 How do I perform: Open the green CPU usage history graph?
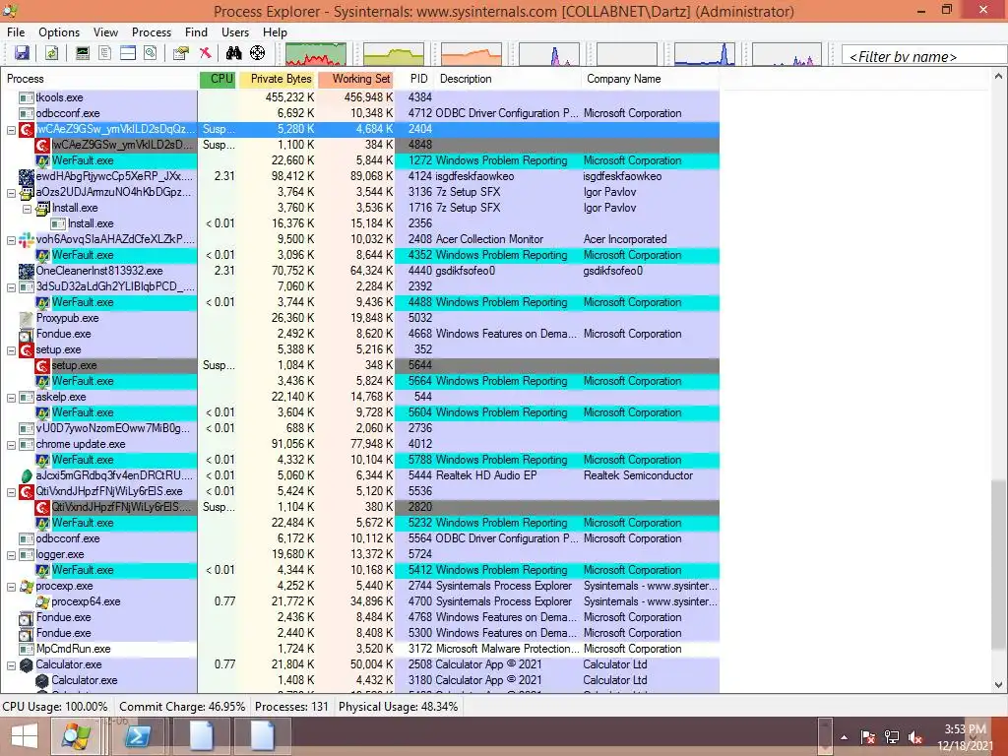[316, 54]
